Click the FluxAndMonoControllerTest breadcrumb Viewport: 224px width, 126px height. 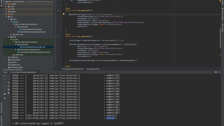(73, 69)
